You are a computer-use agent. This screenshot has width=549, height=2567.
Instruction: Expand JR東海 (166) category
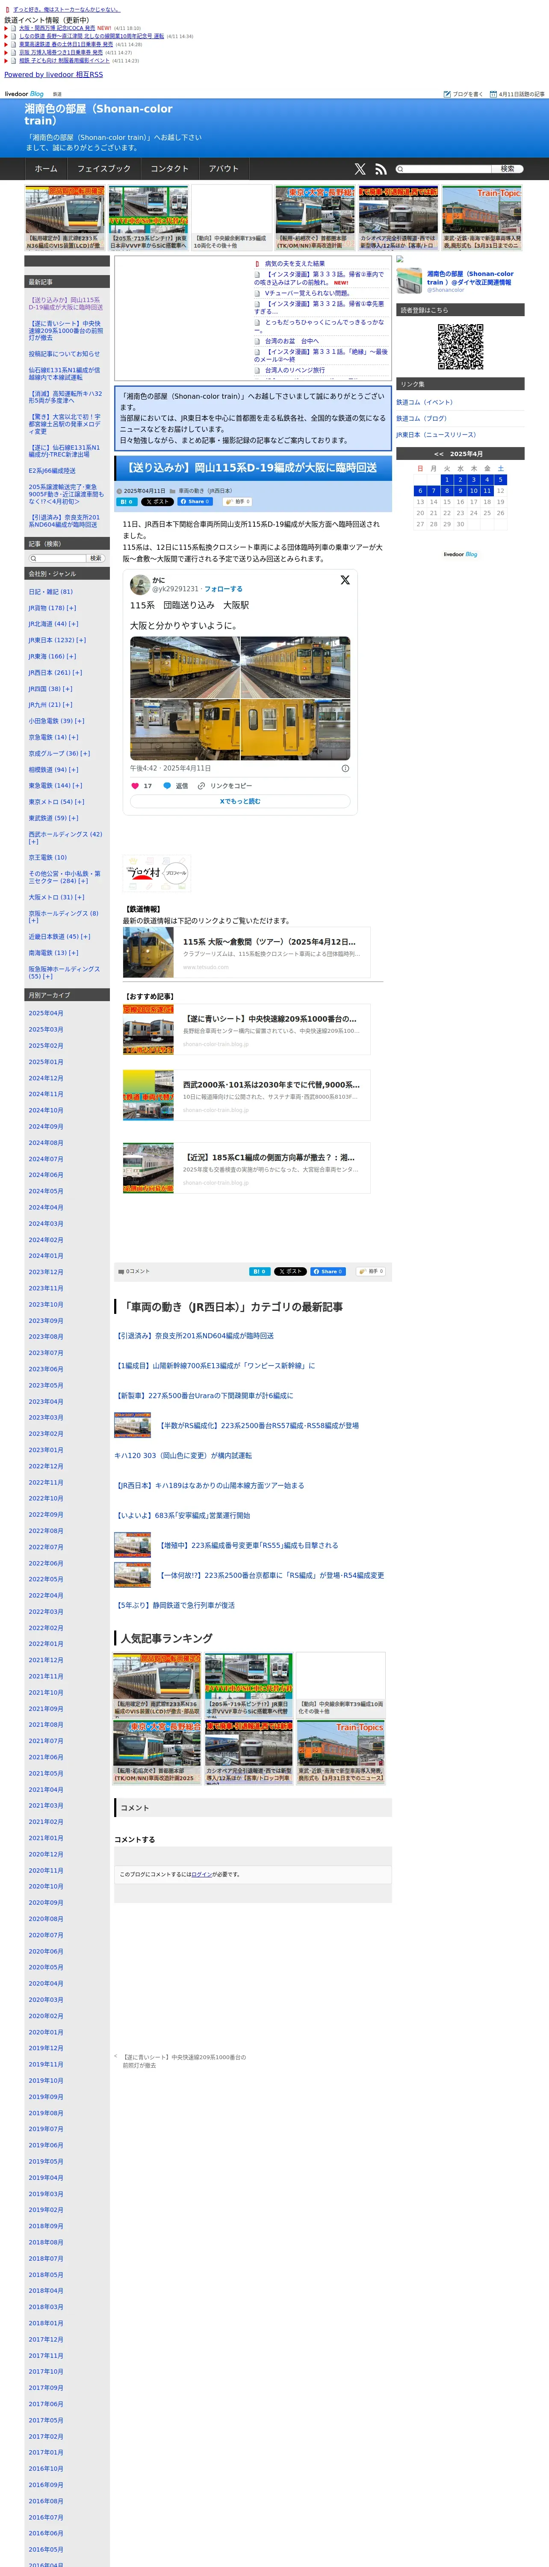pos(72,657)
